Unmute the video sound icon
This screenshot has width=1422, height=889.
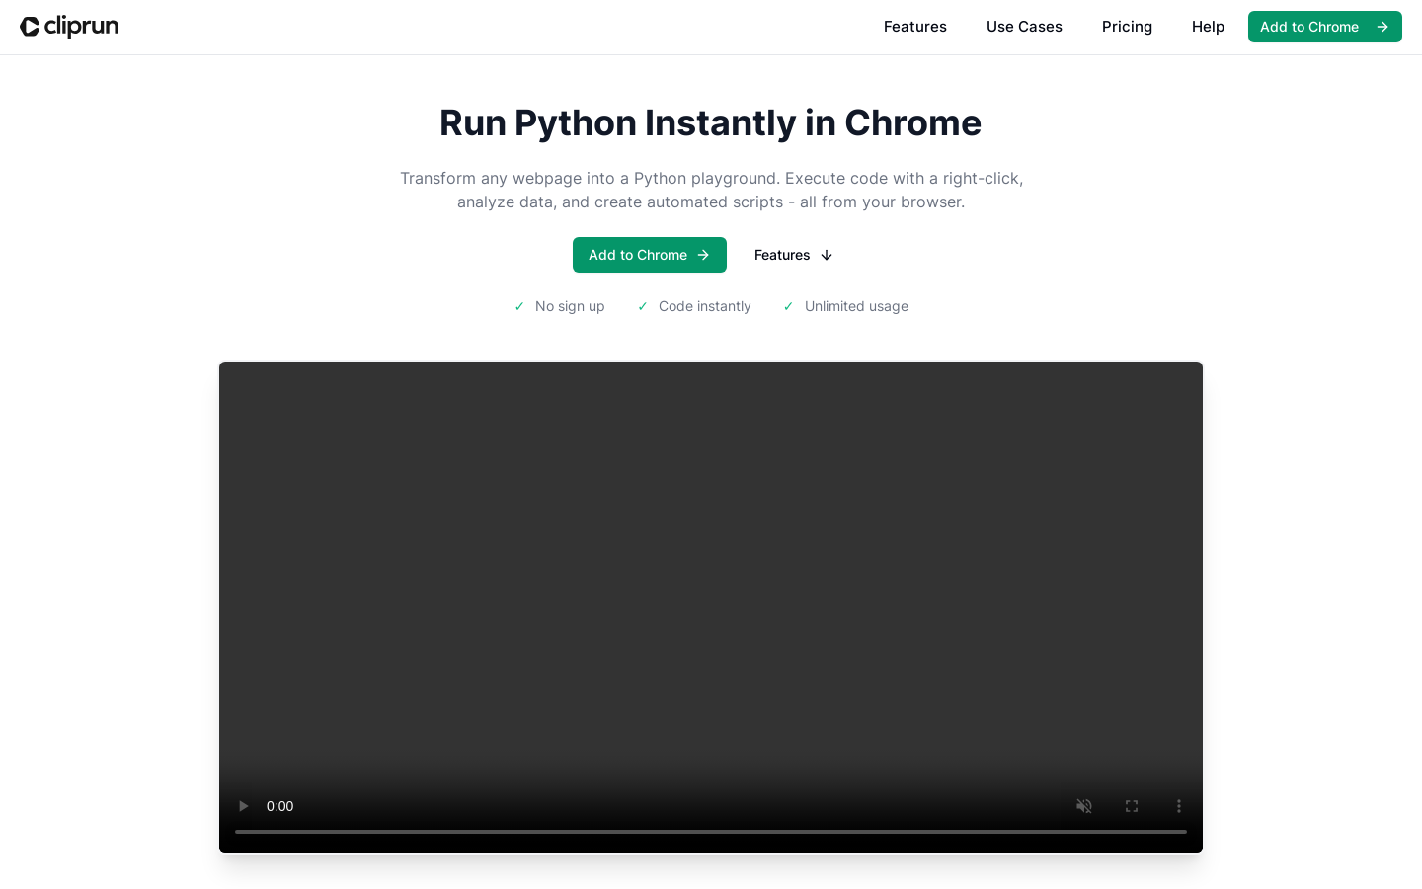[1083, 806]
